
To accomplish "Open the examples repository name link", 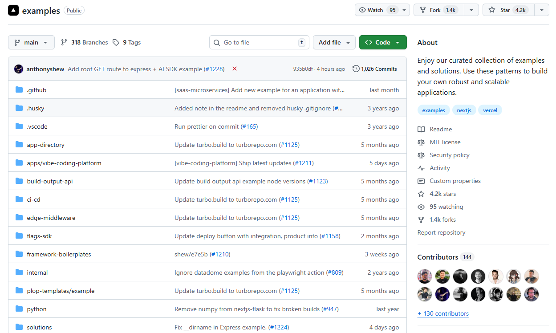I will (41, 11).
